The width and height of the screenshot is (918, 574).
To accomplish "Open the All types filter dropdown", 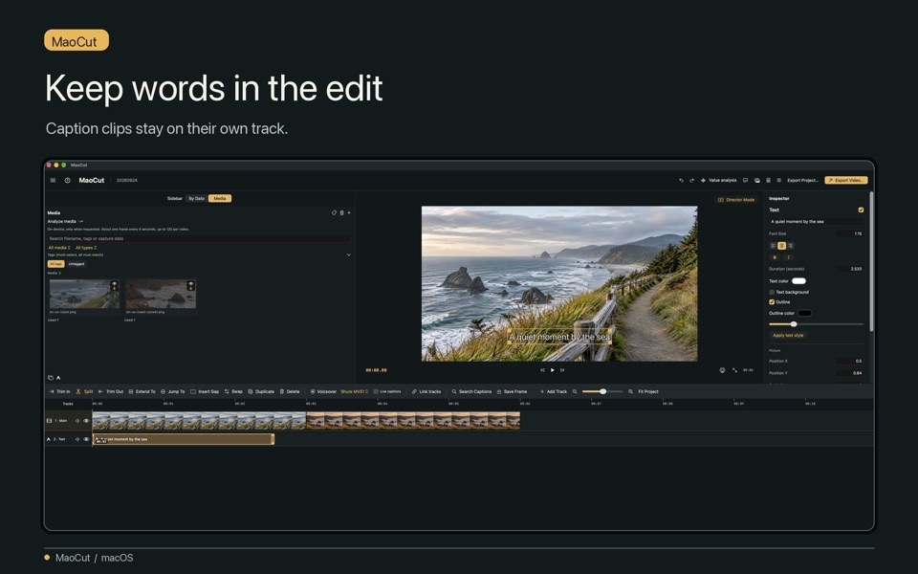I will pyautogui.click(x=86, y=248).
